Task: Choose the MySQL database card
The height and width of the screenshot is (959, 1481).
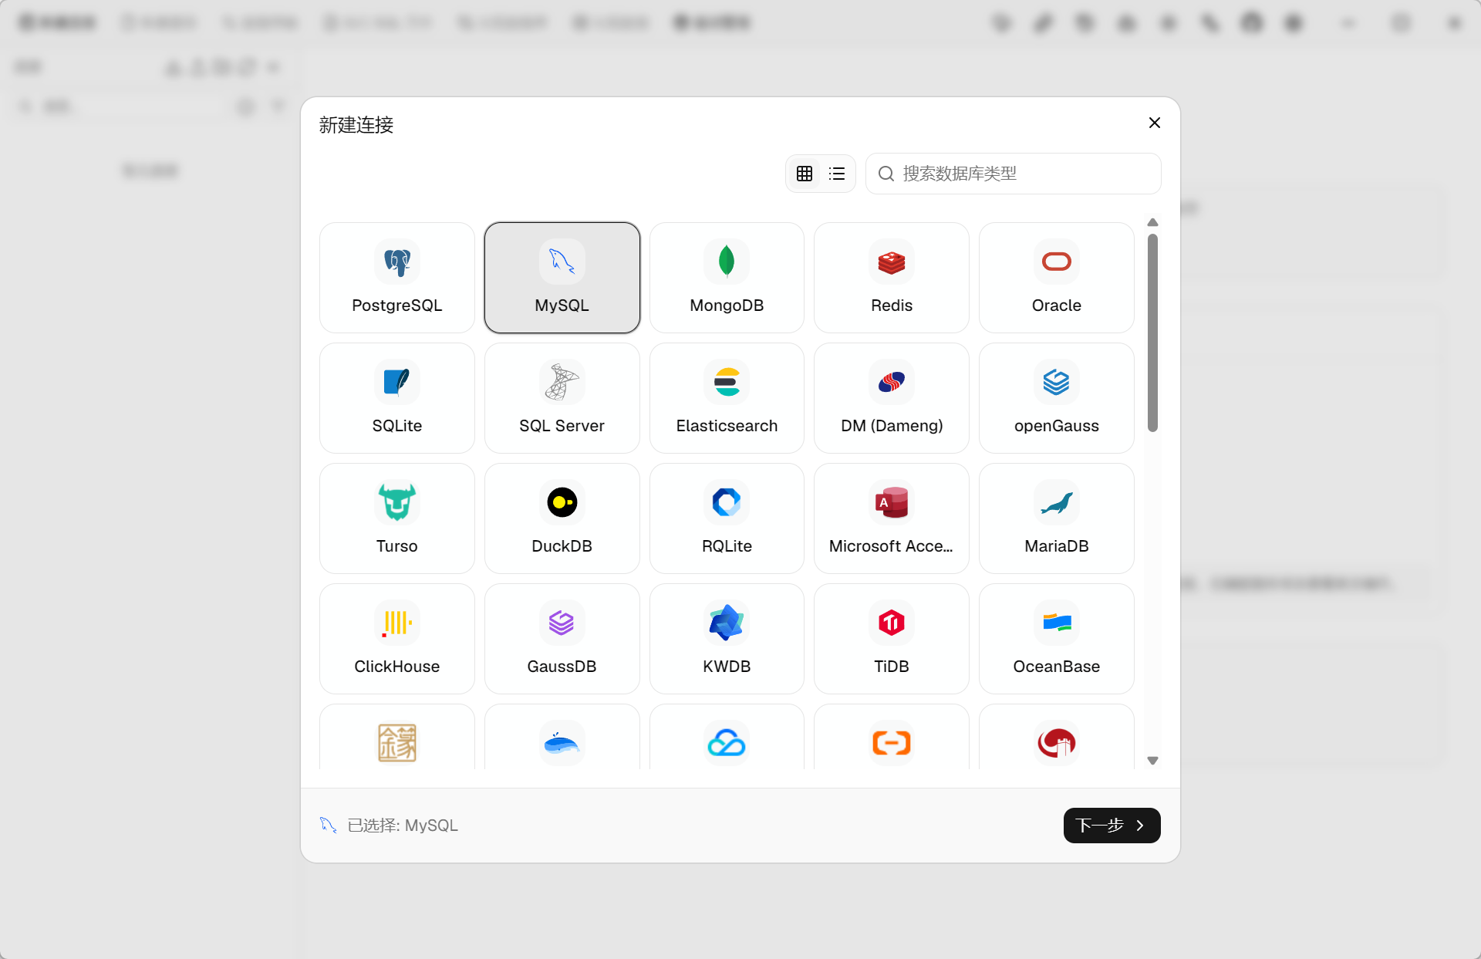Action: coord(562,278)
